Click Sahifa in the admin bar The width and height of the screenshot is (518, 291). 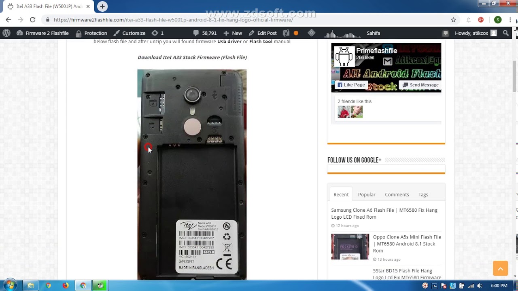pyautogui.click(x=373, y=33)
